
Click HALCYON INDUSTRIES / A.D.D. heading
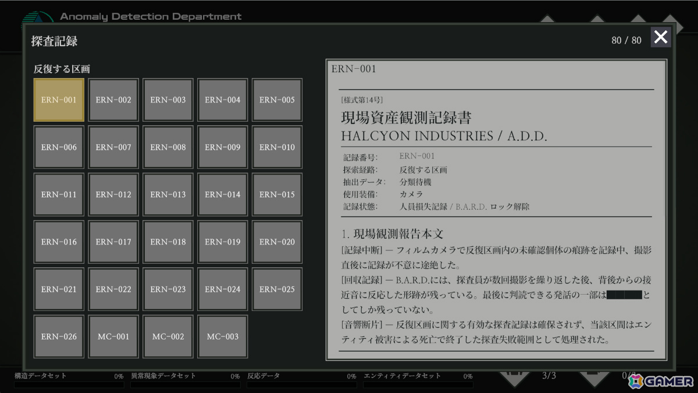(x=444, y=136)
